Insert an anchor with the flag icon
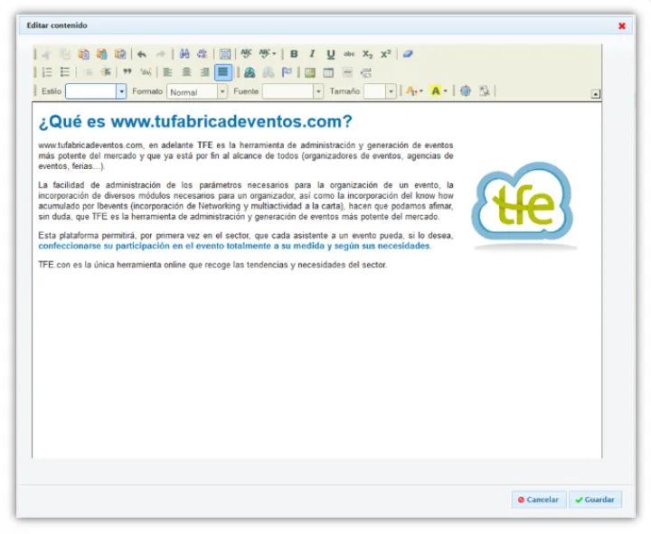Viewport: 651px width, 534px height. coord(287,72)
